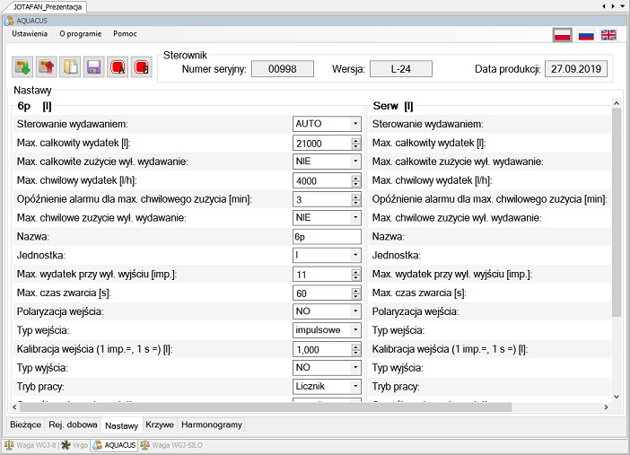Click the '6p [l]' column header
The width and height of the screenshot is (630, 455).
(x=35, y=106)
